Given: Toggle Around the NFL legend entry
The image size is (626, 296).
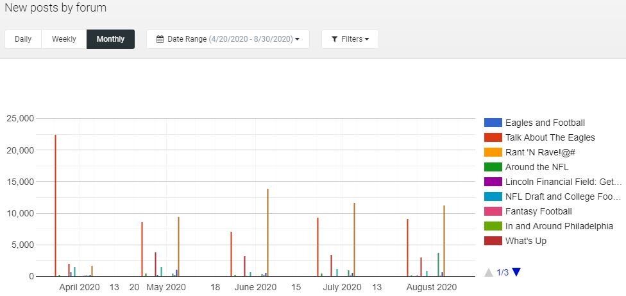Looking at the screenshot, I should pyautogui.click(x=537, y=167).
